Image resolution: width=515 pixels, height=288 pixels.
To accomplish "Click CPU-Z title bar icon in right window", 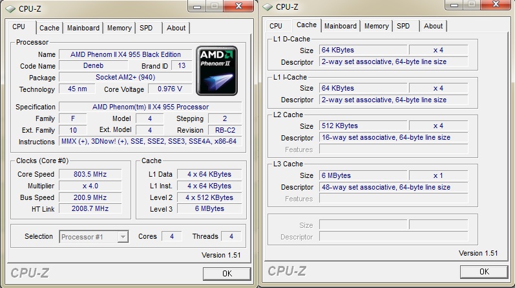I will coord(268,7).
